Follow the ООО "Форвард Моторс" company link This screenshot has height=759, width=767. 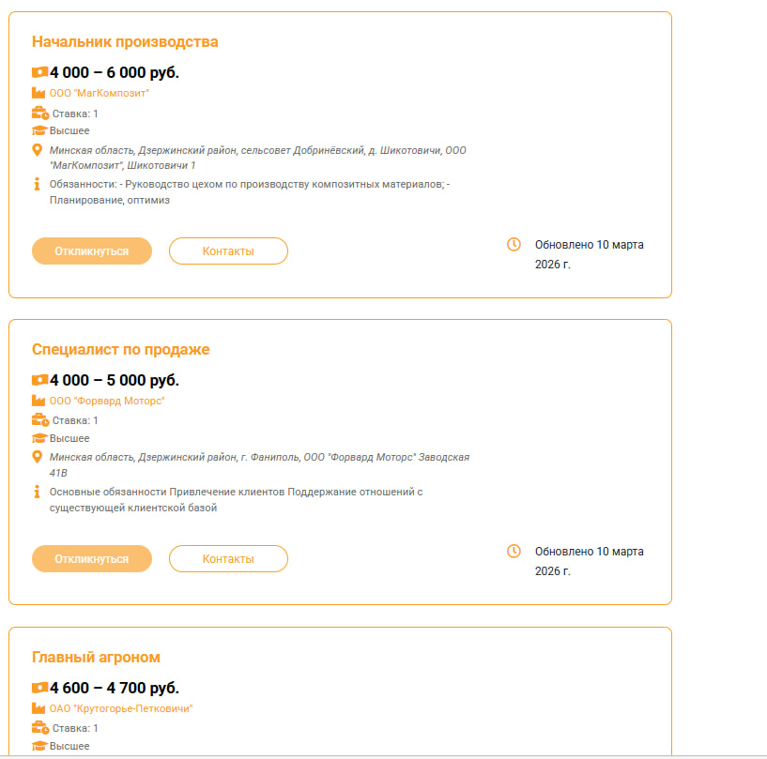[x=107, y=401]
